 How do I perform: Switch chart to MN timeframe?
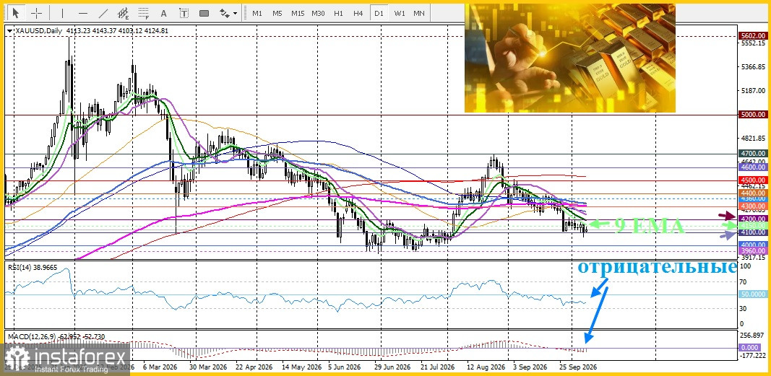click(x=419, y=13)
